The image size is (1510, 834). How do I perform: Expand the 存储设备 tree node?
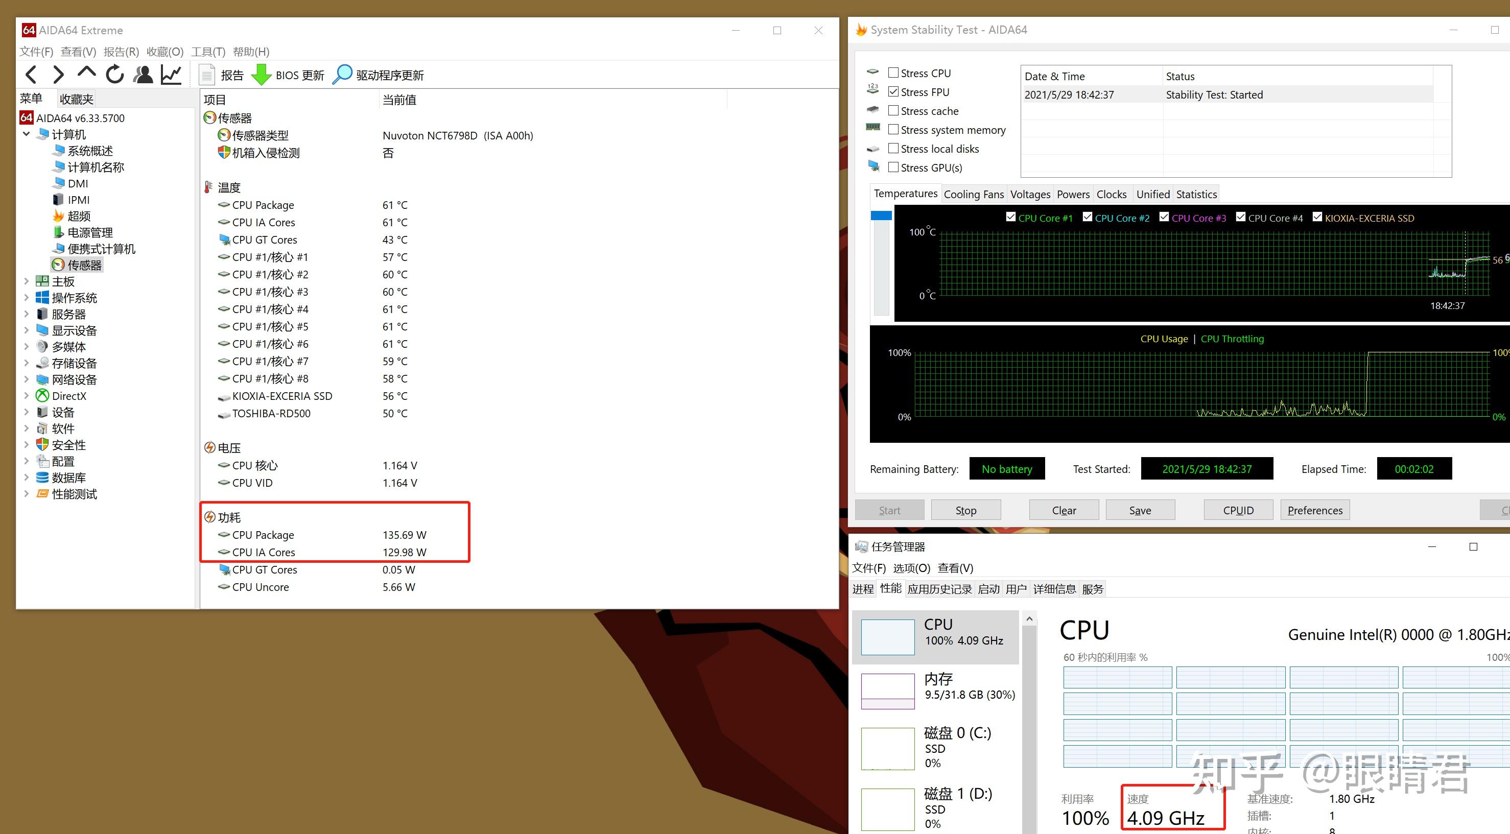(27, 363)
